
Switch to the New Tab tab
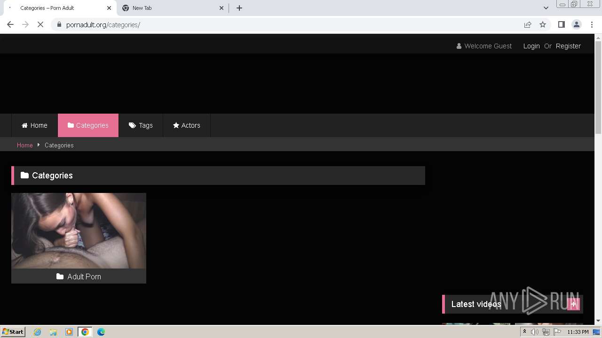coord(172,8)
